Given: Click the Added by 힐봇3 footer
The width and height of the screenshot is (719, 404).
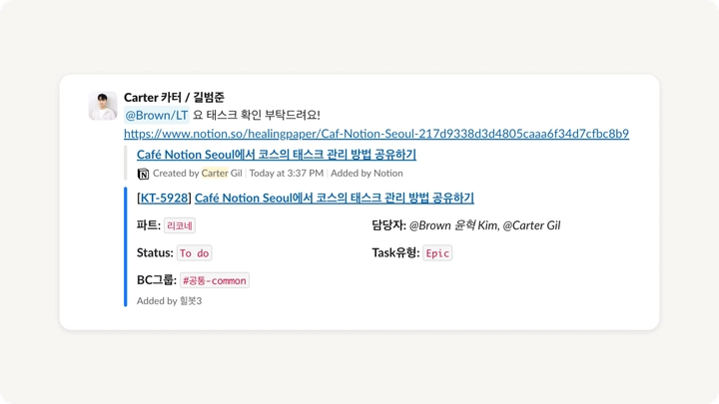Looking at the screenshot, I should point(169,301).
